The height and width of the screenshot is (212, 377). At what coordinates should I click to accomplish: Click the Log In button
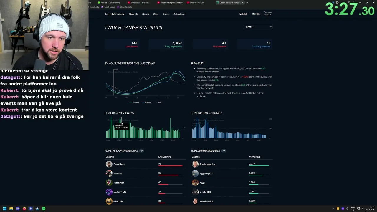(x=256, y=14)
